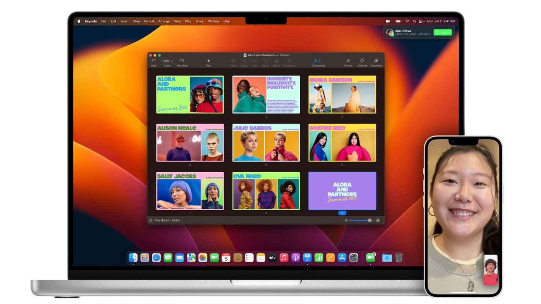541x304 pixels.
Task: Open the Slide menu in the menu bar
Action: (136, 21)
